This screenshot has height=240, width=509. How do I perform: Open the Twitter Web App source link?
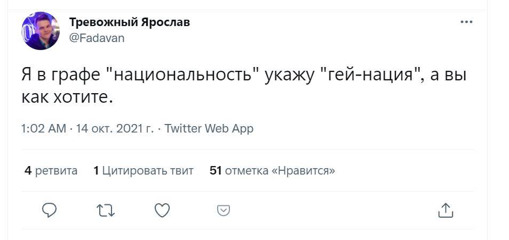click(x=209, y=129)
